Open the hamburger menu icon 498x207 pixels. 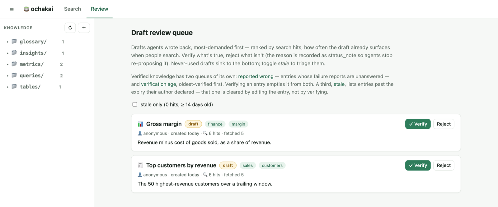12,9
